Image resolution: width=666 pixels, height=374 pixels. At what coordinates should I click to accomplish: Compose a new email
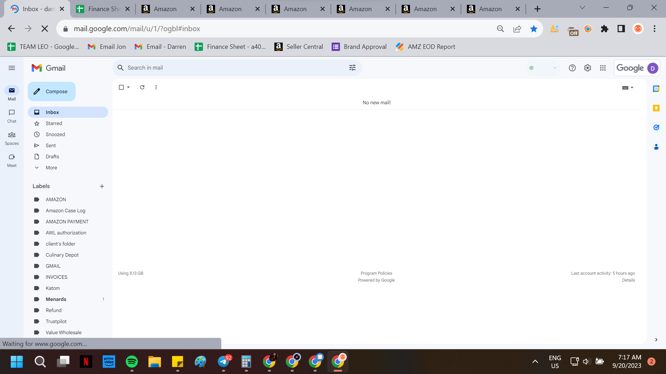click(x=52, y=91)
